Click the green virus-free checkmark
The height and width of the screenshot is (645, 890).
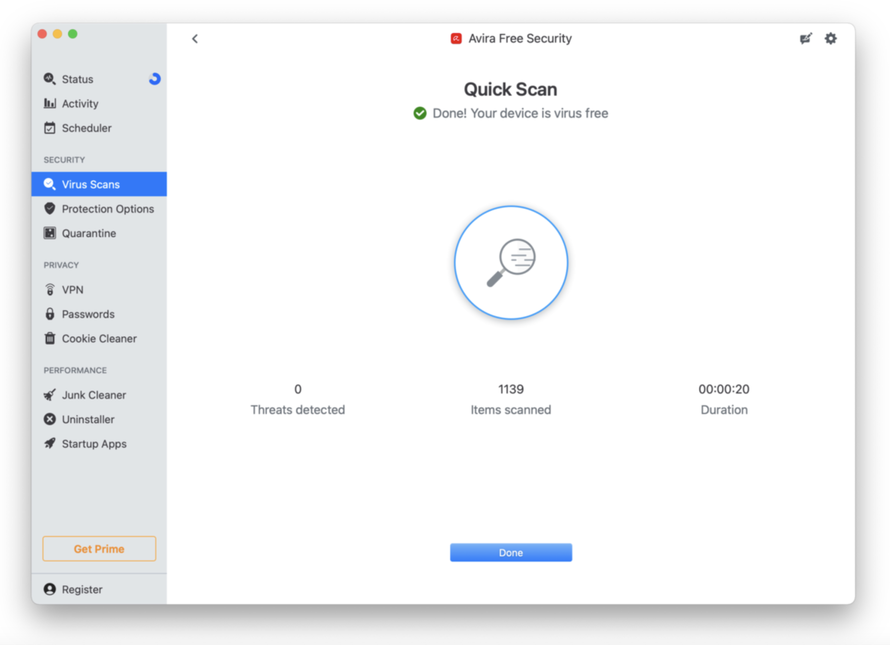419,113
